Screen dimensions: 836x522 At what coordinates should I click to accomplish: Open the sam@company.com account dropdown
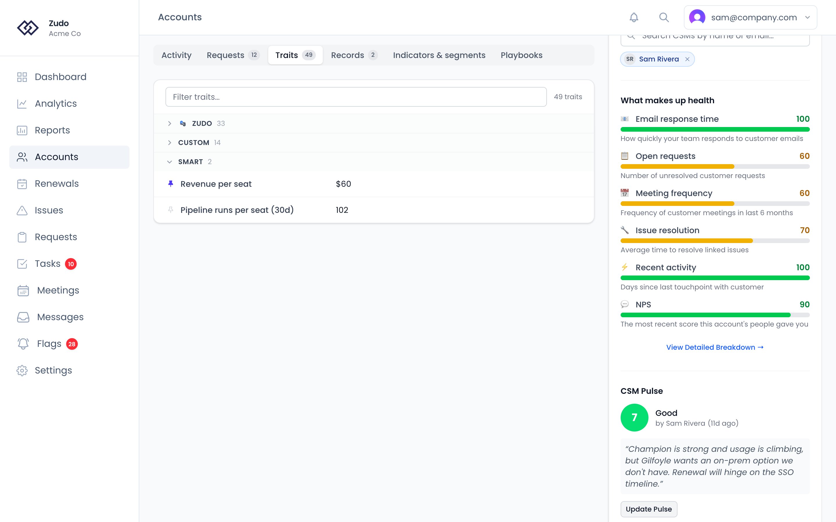750,17
